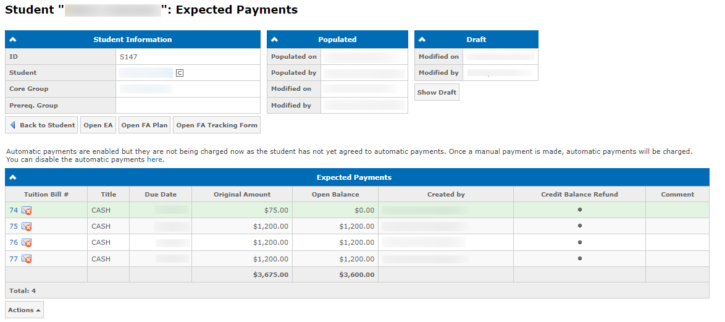Click the Credit Balance Refund dot for bill 75
Screen dimensions: 725x322
580,226
